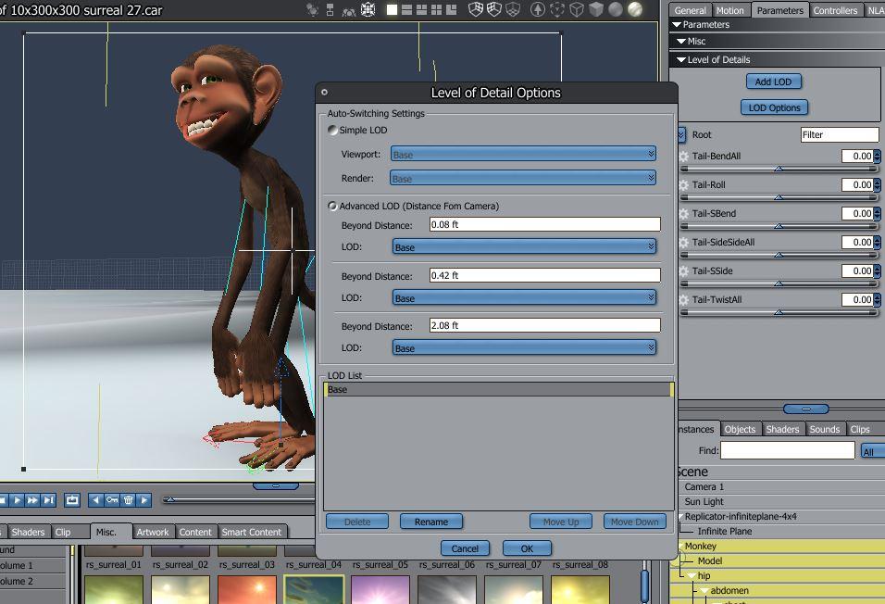This screenshot has height=604, width=885.
Task: Switch to wireframe cube display mode
Action: pos(576,9)
